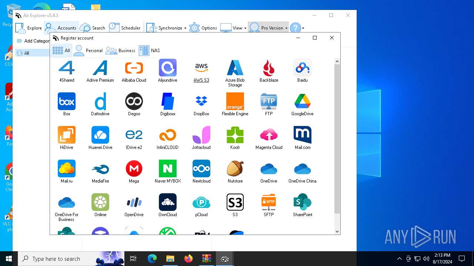Image resolution: width=474 pixels, height=266 pixels.
Task: Pick the Backblaze flame icon
Action: click(269, 68)
